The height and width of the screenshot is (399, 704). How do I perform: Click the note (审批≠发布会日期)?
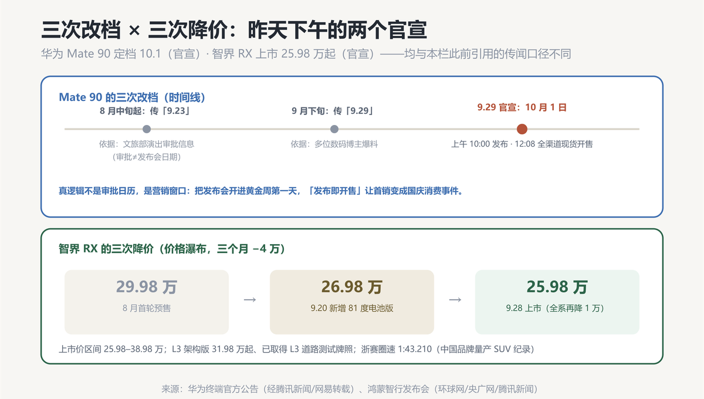click(147, 157)
